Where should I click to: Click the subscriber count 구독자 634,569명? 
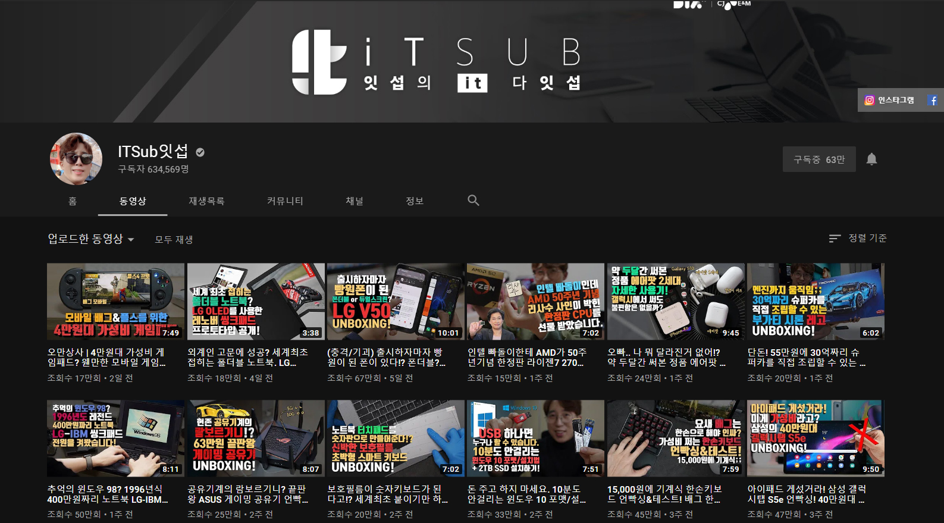coord(153,170)
